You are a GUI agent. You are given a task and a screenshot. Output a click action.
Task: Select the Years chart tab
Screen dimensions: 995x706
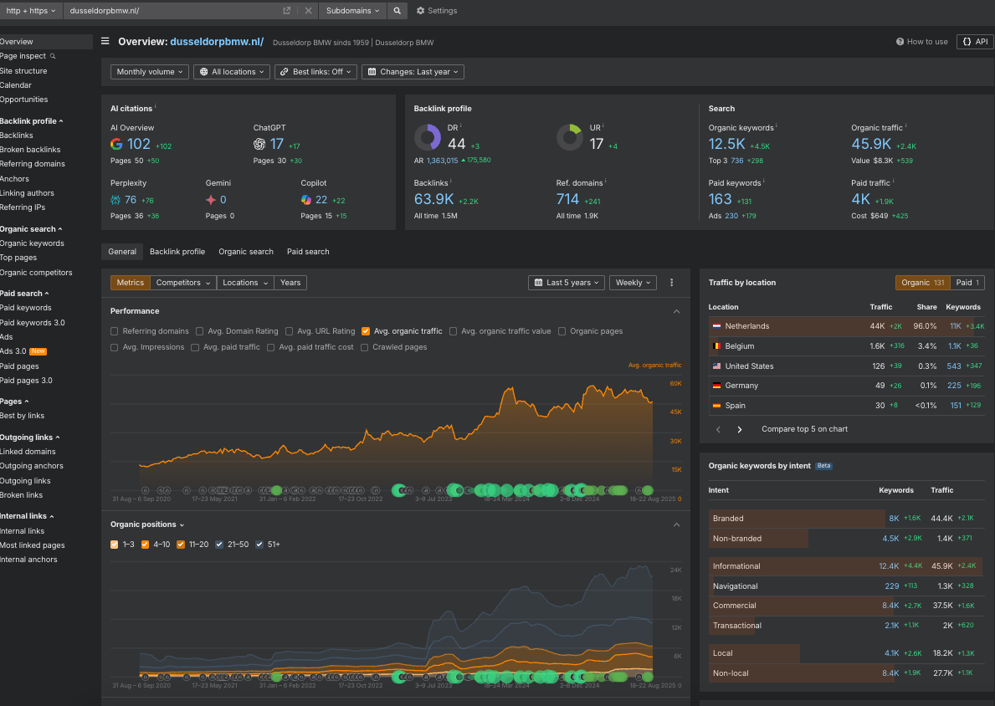click(290, 283)
